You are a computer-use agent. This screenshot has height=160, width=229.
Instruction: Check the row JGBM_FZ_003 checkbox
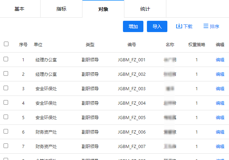[x=6, y=88]
